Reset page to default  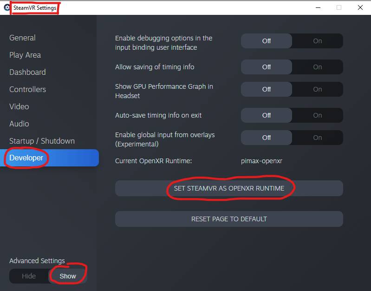pos(229,219)
